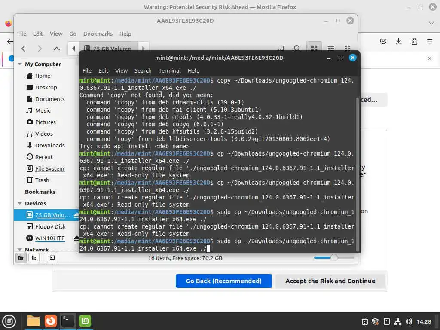
Task: Switch to the Terminal taskbar icon
Action: pos(67,321)
